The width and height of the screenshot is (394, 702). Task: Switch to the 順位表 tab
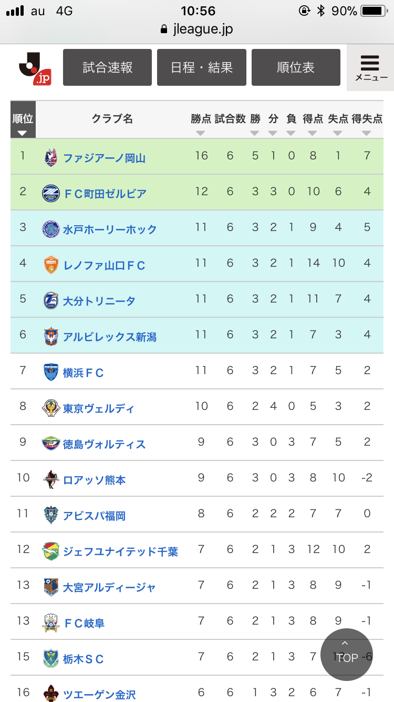point(296,67)
